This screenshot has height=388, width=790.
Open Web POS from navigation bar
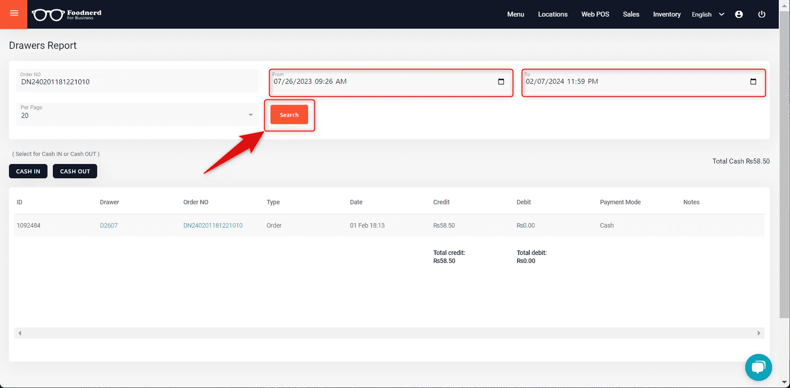[595, 14]
